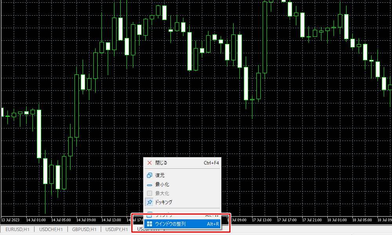Click the active USD tab partly hidden under the menu
Screen dimensions: 392x235
pos(139,230)
